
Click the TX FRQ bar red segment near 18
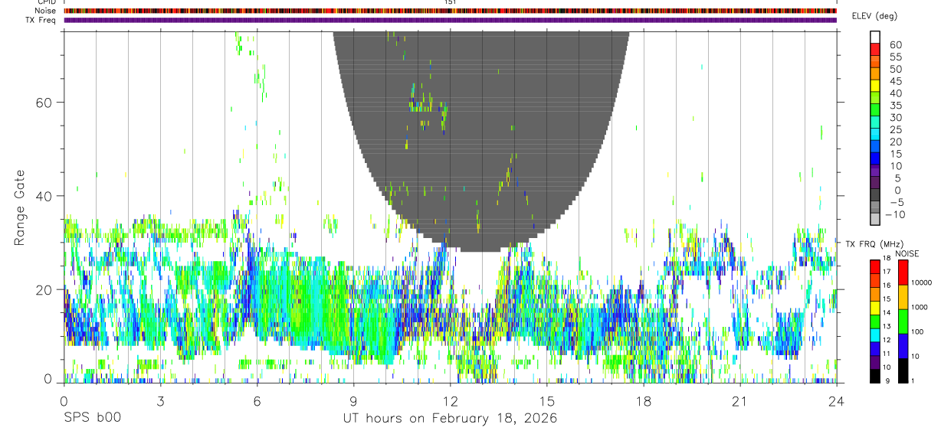(x=875, y=265)
